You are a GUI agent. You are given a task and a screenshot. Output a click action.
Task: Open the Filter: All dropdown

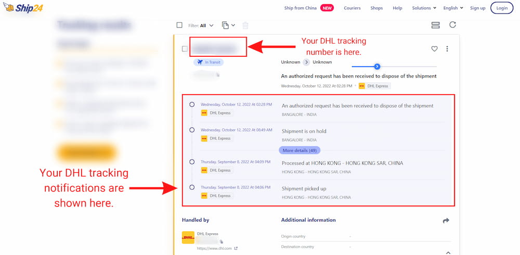coord(201,25)
